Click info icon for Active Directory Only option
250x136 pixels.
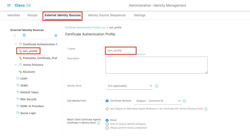[206, 109]
